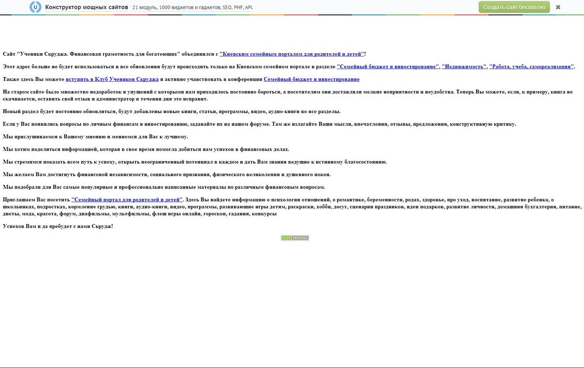Open the 'Работа, учеба, самореализация' link
The height and width of the screenshot is (368, 584).
(x=531, y=66)
